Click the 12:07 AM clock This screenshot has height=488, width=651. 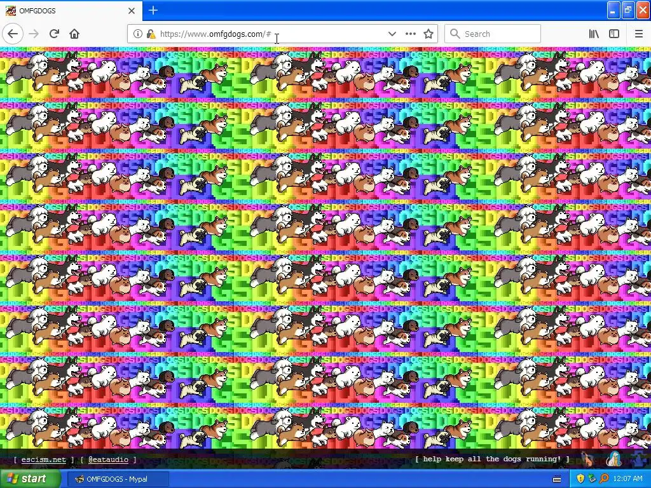click(x=627, y=479)
